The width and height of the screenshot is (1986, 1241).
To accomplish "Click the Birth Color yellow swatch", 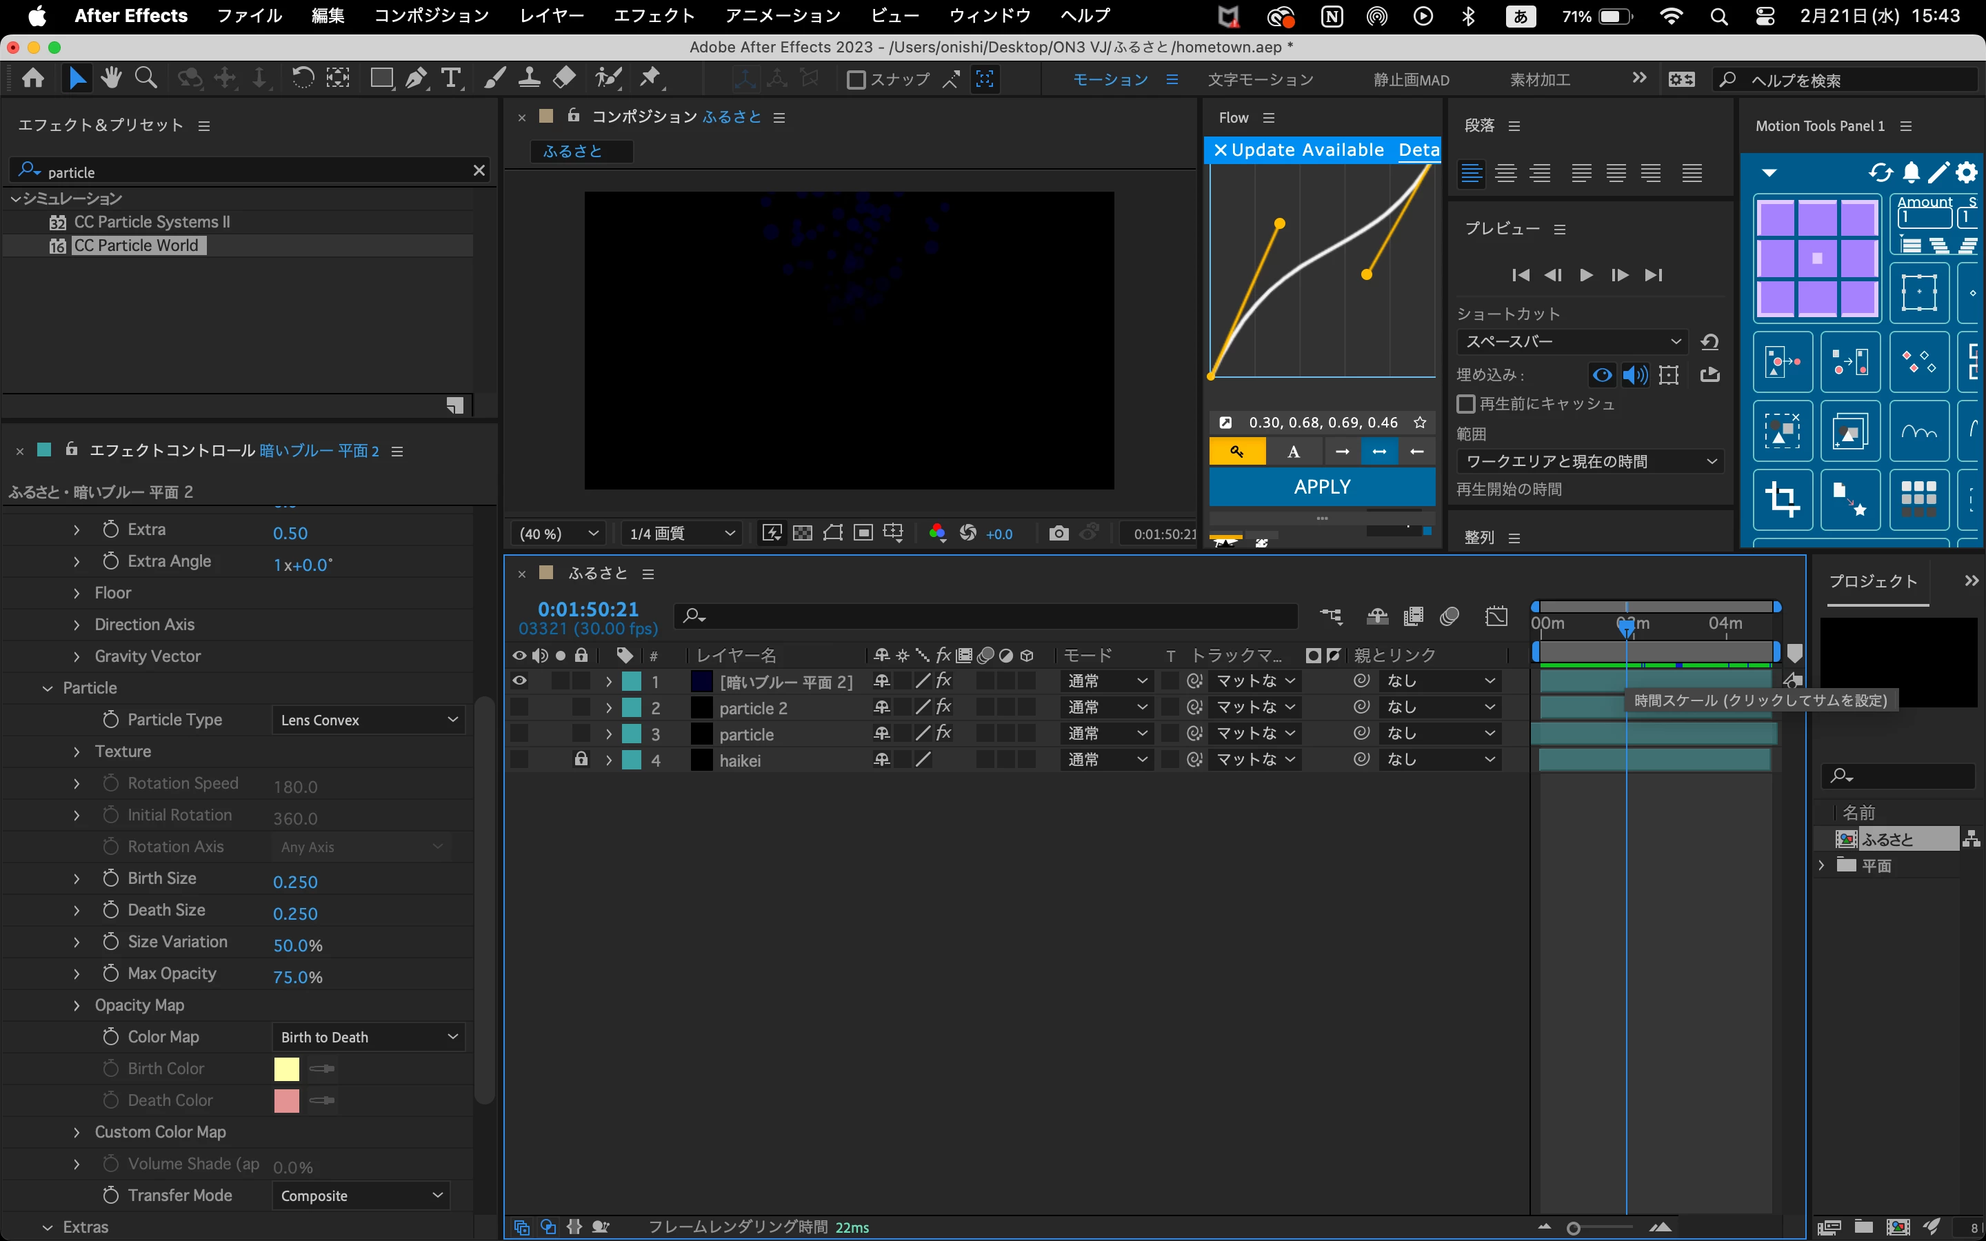I will point(286,1069).
